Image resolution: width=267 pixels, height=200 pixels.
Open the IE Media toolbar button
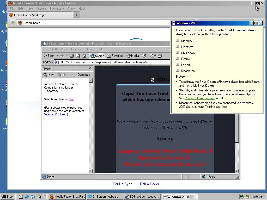(x=133, y=56)
